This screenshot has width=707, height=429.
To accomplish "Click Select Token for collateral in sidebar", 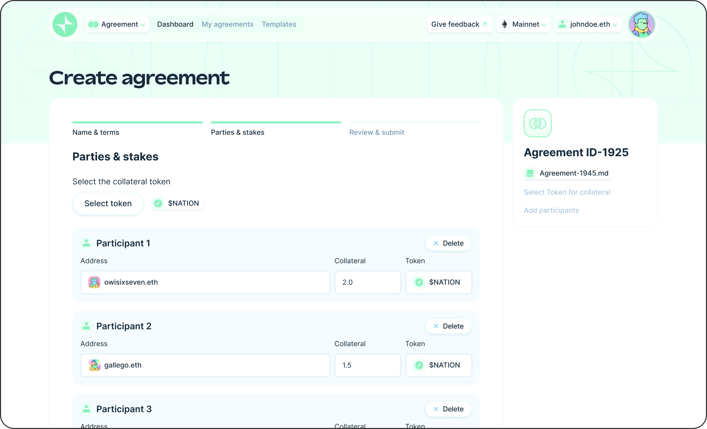I will pos(567,192).
